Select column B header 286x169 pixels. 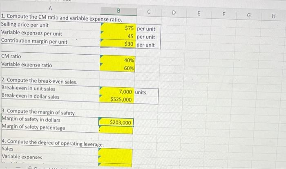pyautogui.click(x=118, y=11)
